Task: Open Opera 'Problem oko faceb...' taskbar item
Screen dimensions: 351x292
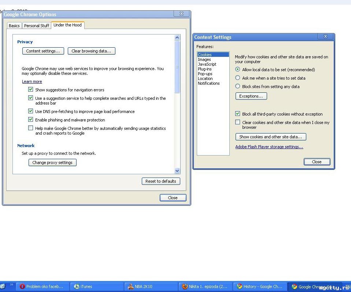Action: (43, 286)
